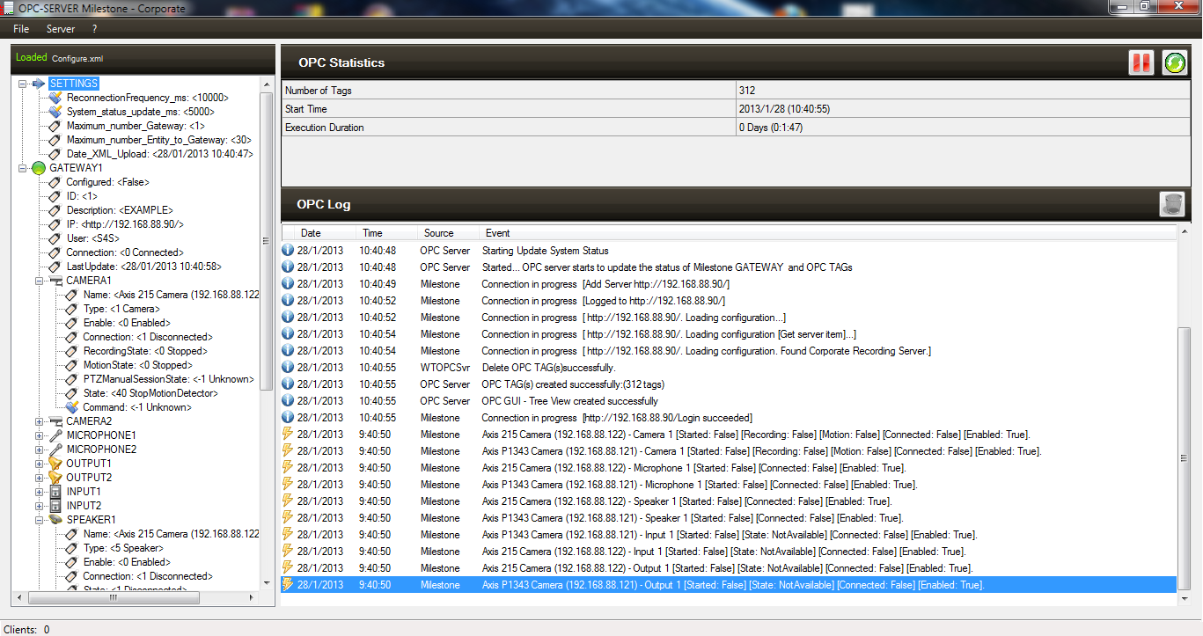This screenshot has width=1203, height=636.
Task: Click the INPUT1 device icon
Action: pyautogui.click(x=55, y=492)
